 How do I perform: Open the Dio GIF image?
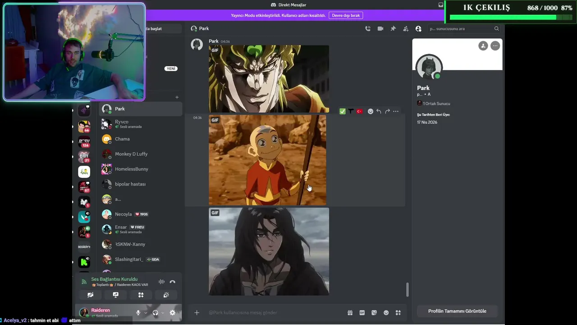[x=269, y=79]
